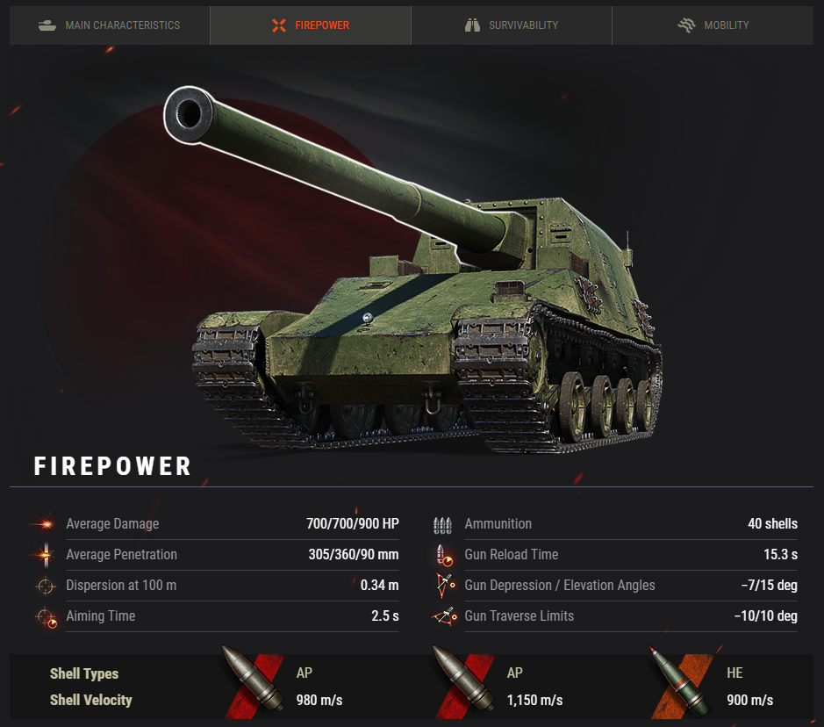The height and width of the screenshot is (727, 824).
Task: Click the Mobility tracks icon
Action: coord(686,25)
